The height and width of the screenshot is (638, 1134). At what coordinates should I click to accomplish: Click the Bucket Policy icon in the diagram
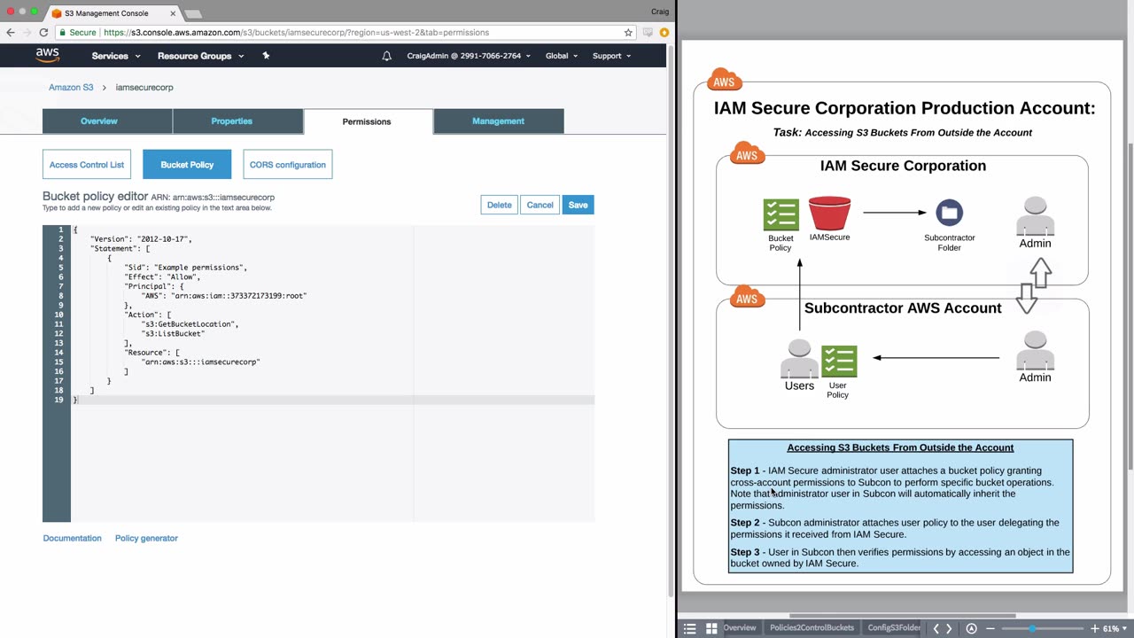pyautogui.click(x=781, y=214)
